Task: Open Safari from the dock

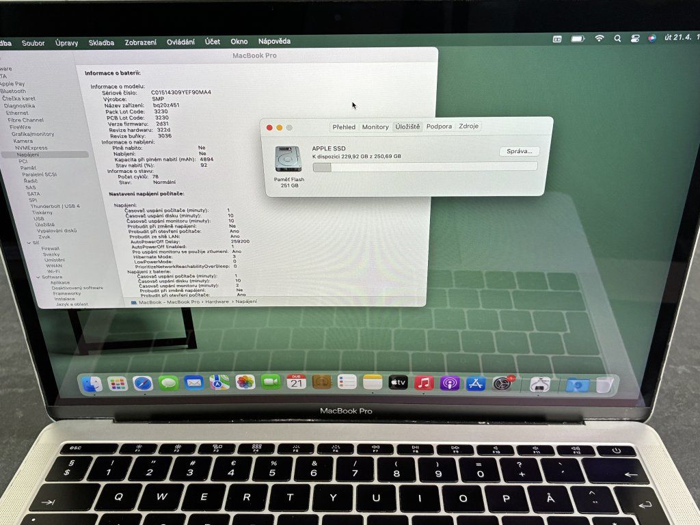Action: tap(142, 383)
